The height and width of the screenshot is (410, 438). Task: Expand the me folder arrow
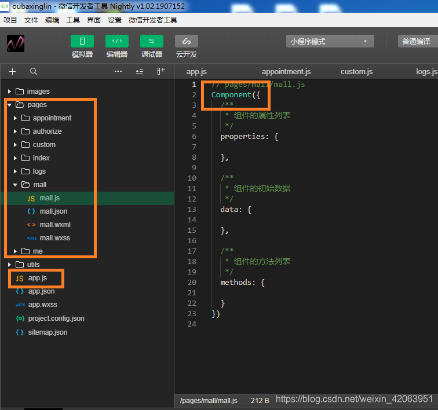click(x=15, y=251)
